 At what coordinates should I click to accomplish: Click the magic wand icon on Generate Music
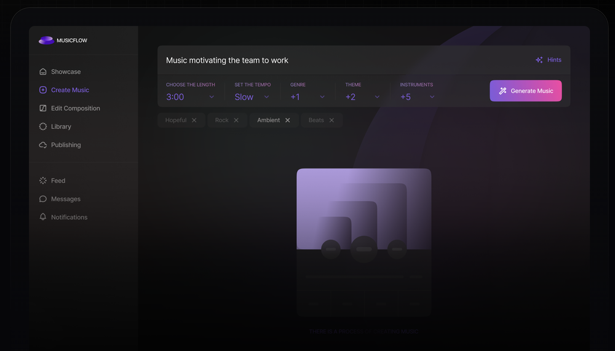pos(503,91)
